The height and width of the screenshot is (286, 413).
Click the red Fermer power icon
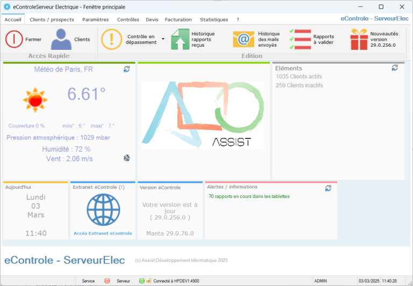(x=14, y=39)
